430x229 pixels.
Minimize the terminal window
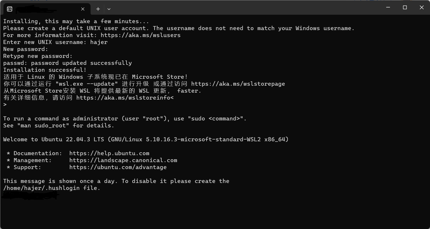388,8
